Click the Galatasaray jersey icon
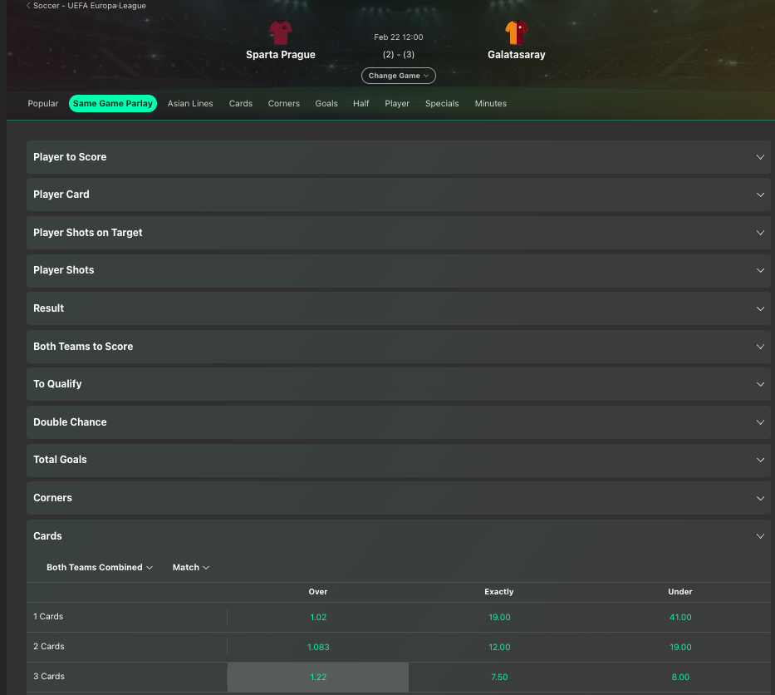 pyautogui.click(x=517, y=32)
